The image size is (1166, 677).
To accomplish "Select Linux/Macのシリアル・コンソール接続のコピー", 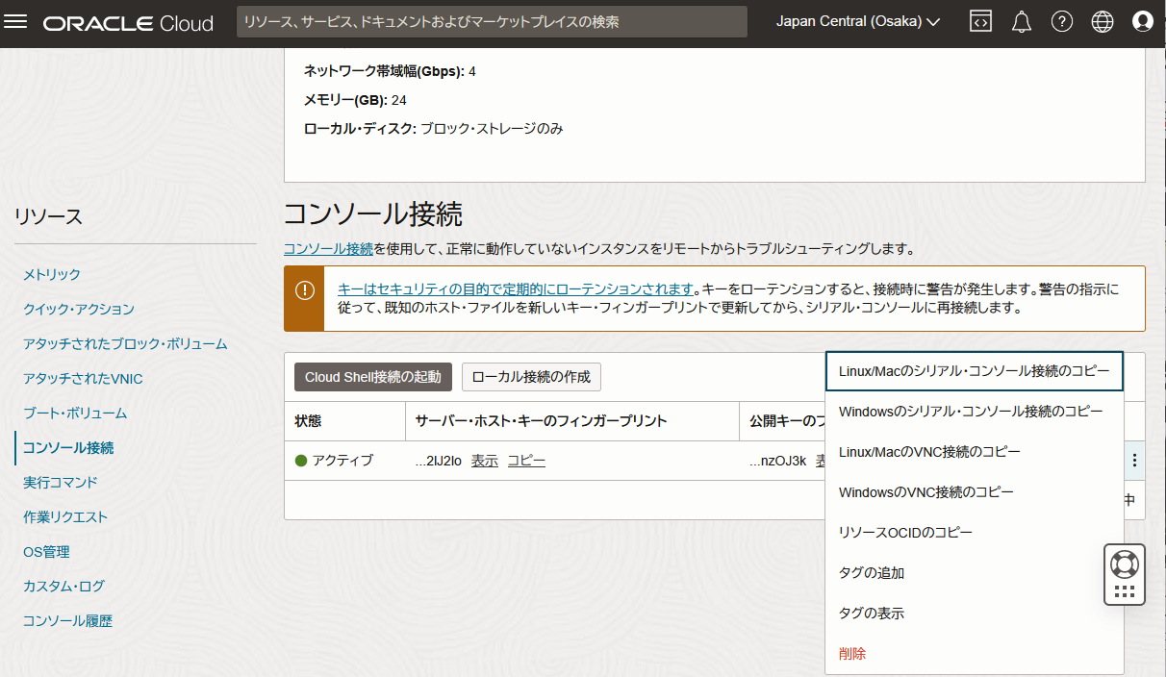I will click(974, 371).
